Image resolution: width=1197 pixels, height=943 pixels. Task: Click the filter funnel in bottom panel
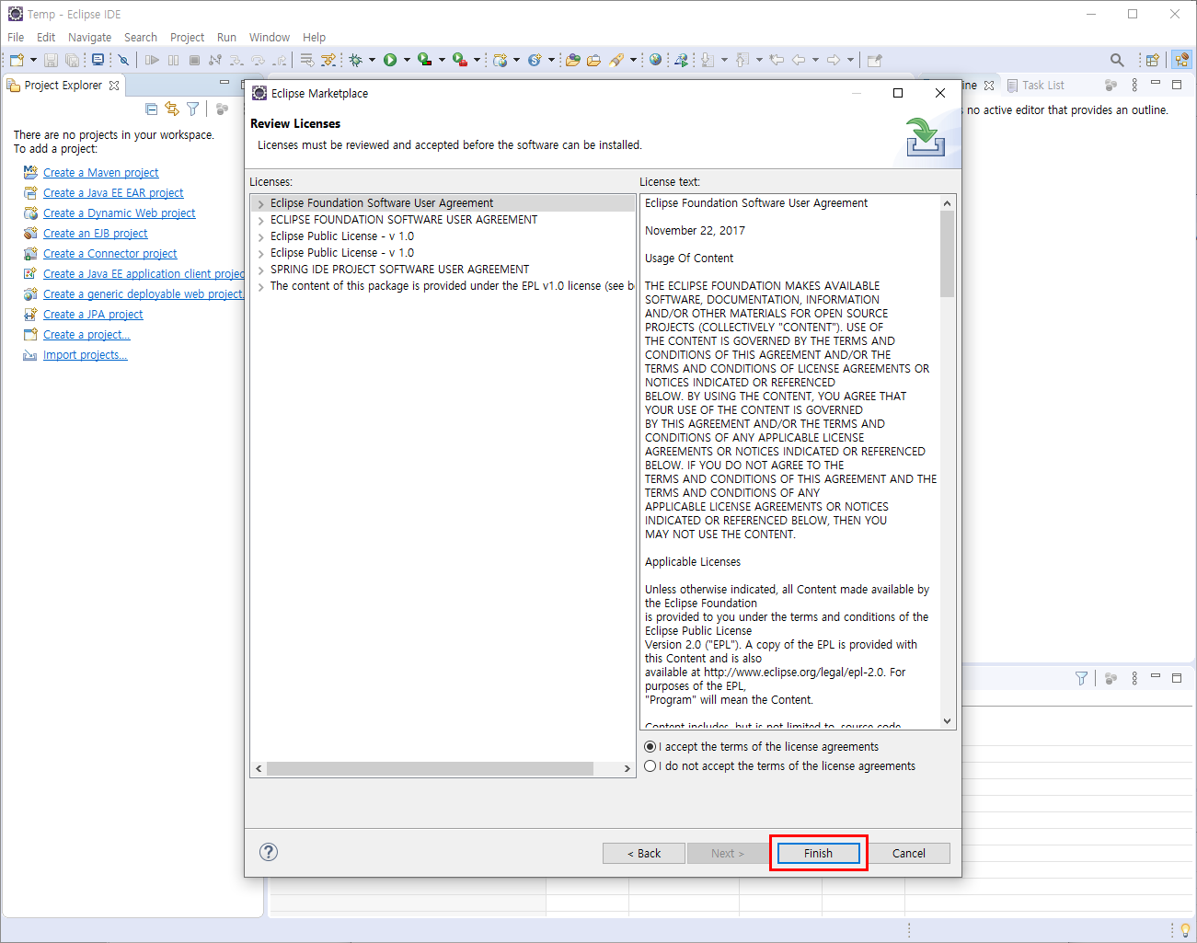click(x=1082, y=678)
